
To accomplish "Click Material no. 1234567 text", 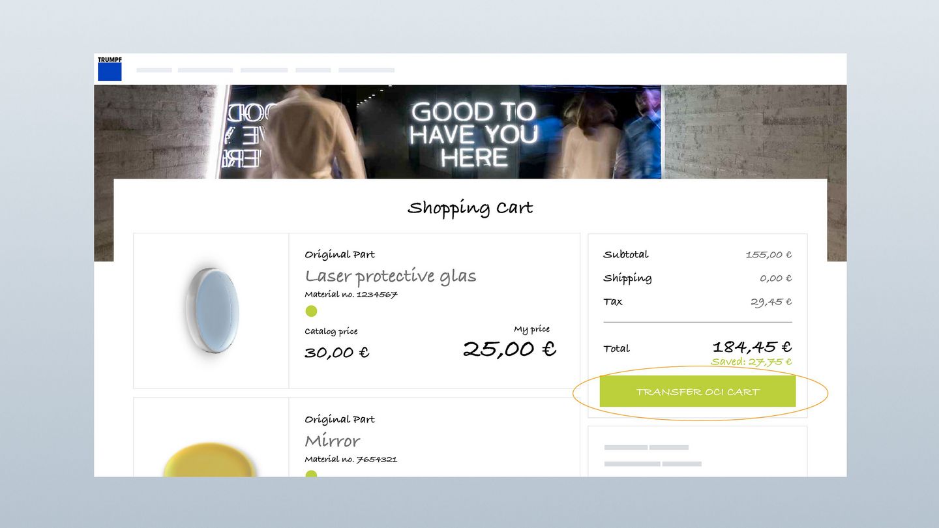I will tap(351, 295).
